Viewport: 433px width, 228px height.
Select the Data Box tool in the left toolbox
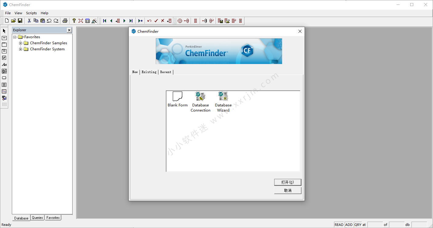pos(4,38)
